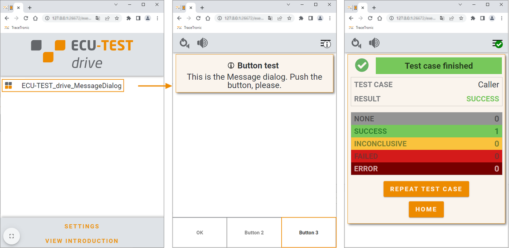This screenshot has height=248, width=509.
Task: Open new tab in middle browser window
Action: click(202, 8)
